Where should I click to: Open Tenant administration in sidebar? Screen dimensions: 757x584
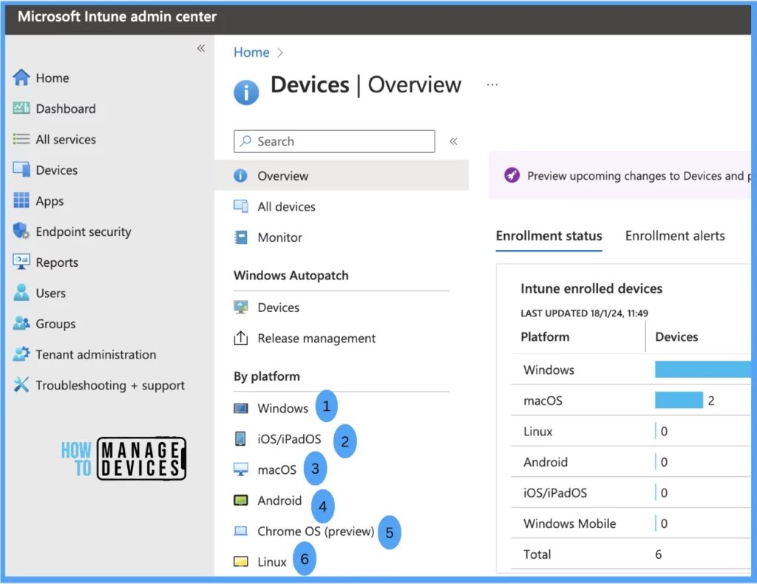click(96, 355)
